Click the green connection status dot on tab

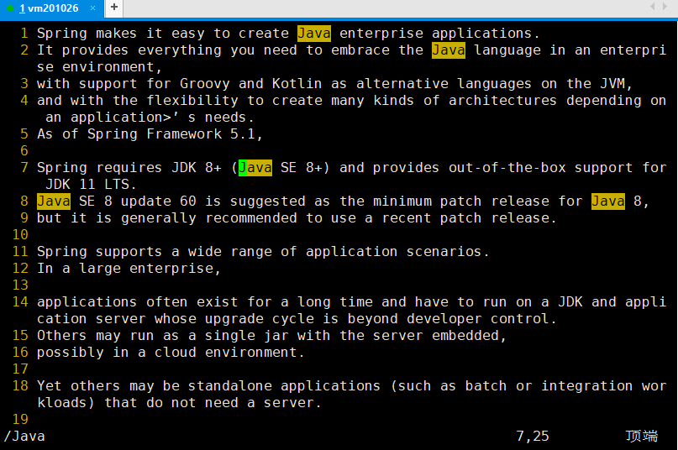[10, 8]
